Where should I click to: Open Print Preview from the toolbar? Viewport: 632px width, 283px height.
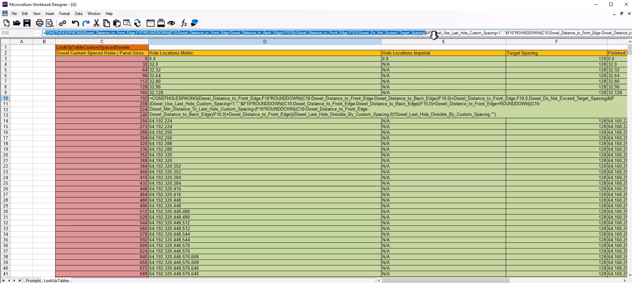tap(50, 23)
